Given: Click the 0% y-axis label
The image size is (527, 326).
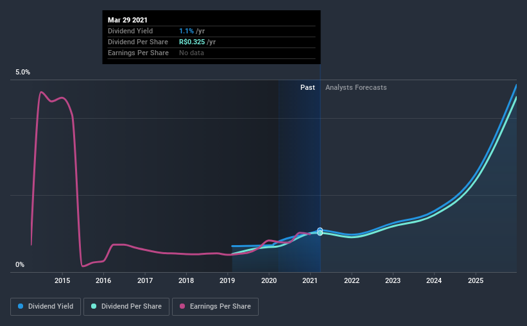Looking at the screenshot, I should click(x=20, y=265).
